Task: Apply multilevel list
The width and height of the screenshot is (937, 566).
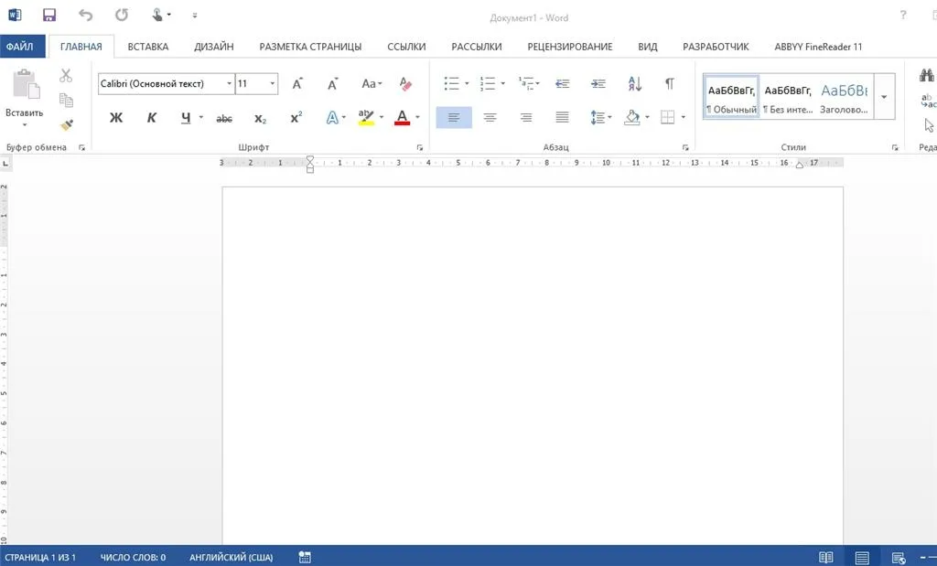Action: 526,83
